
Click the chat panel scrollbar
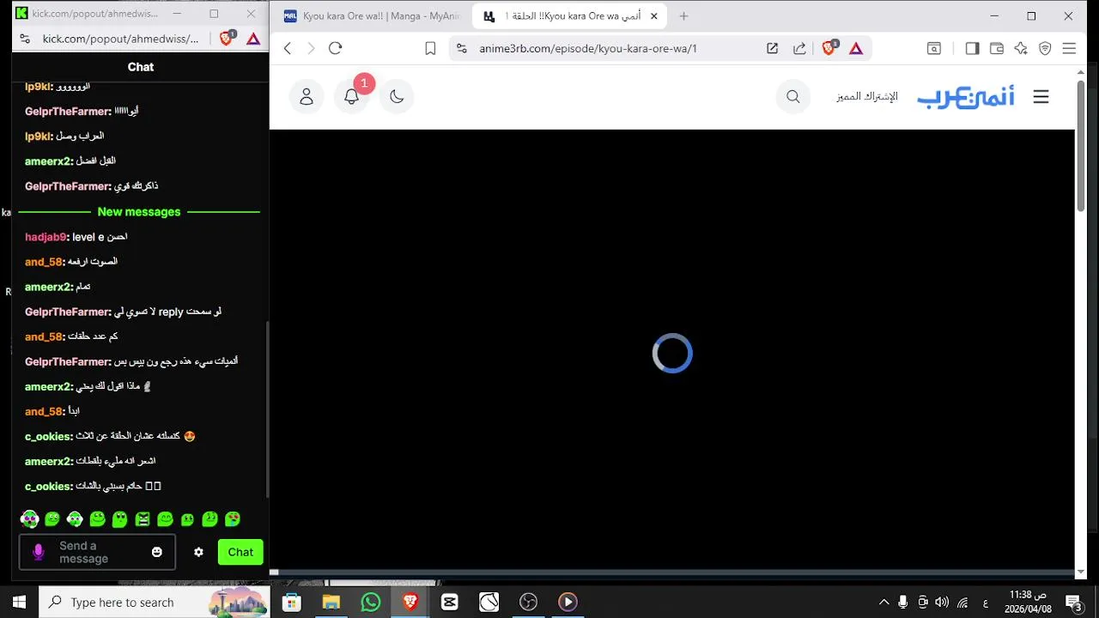click(x=267, y=408)
